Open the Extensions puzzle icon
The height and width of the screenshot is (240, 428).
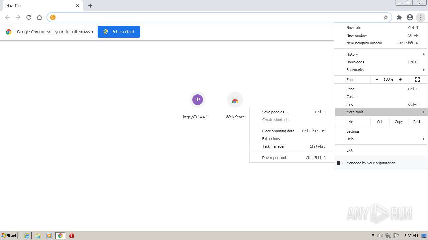pos(399,17)
